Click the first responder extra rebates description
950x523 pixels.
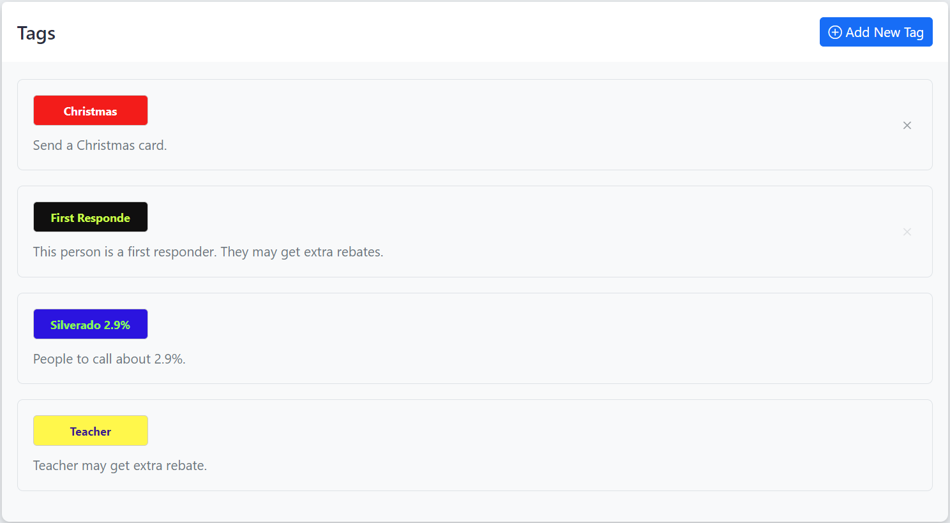[208, 252]
